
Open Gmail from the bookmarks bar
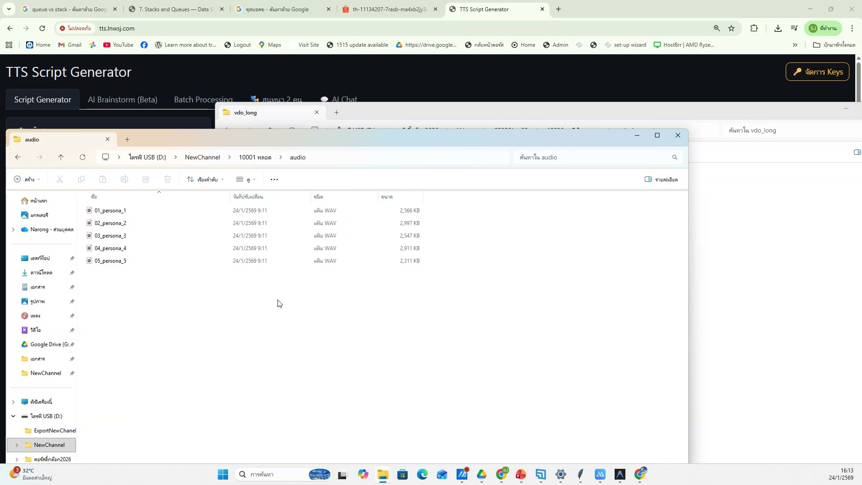[x=69, y=44]
